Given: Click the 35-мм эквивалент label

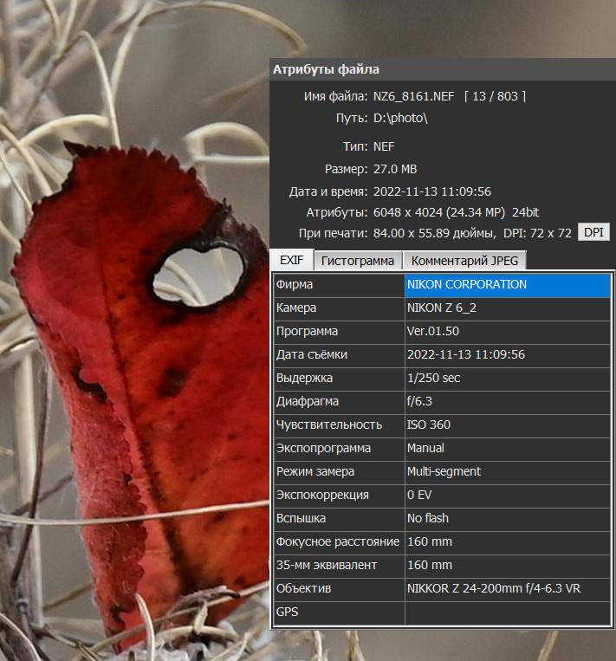Looking at the screenshot, I should [x=339, y=566].
